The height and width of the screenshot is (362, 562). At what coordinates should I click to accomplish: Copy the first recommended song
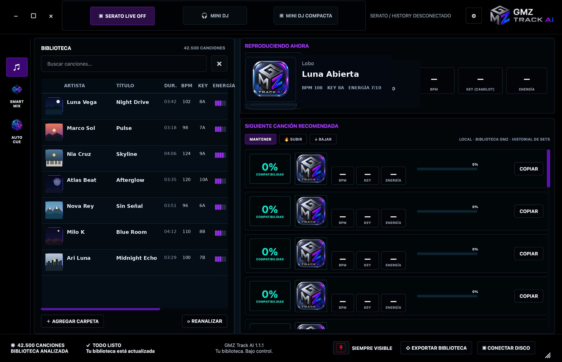529,169
